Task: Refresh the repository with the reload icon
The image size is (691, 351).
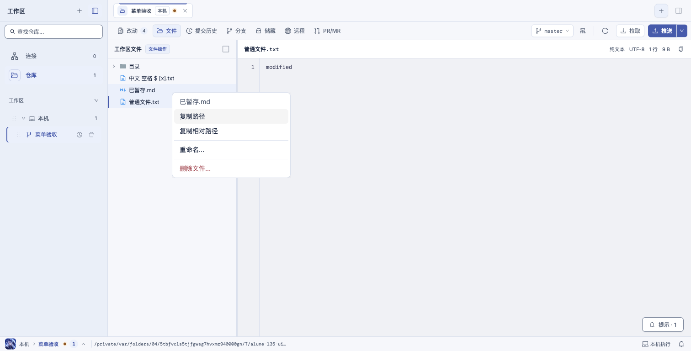Action: coord(605,31)
